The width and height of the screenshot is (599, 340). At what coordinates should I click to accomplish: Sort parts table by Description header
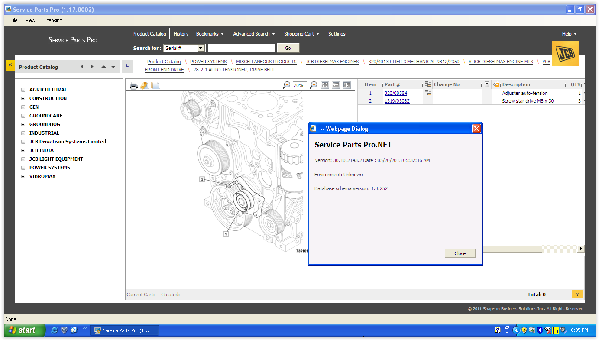click(x=516, y=84)
